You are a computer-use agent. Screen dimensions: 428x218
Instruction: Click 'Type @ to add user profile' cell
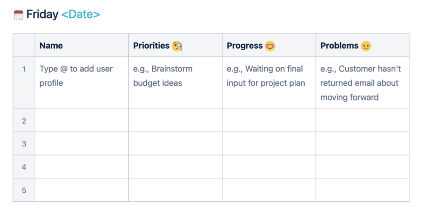[x=82, y=83]
